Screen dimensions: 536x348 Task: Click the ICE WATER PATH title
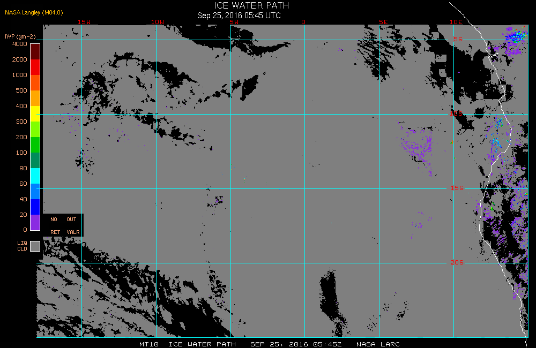pos(251,5)
